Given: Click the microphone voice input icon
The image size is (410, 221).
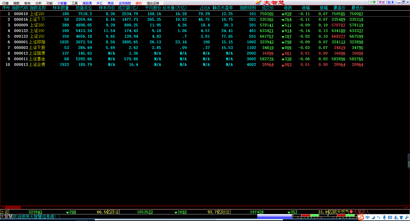Looking at the screenshot, I should [x=384, y=217].
